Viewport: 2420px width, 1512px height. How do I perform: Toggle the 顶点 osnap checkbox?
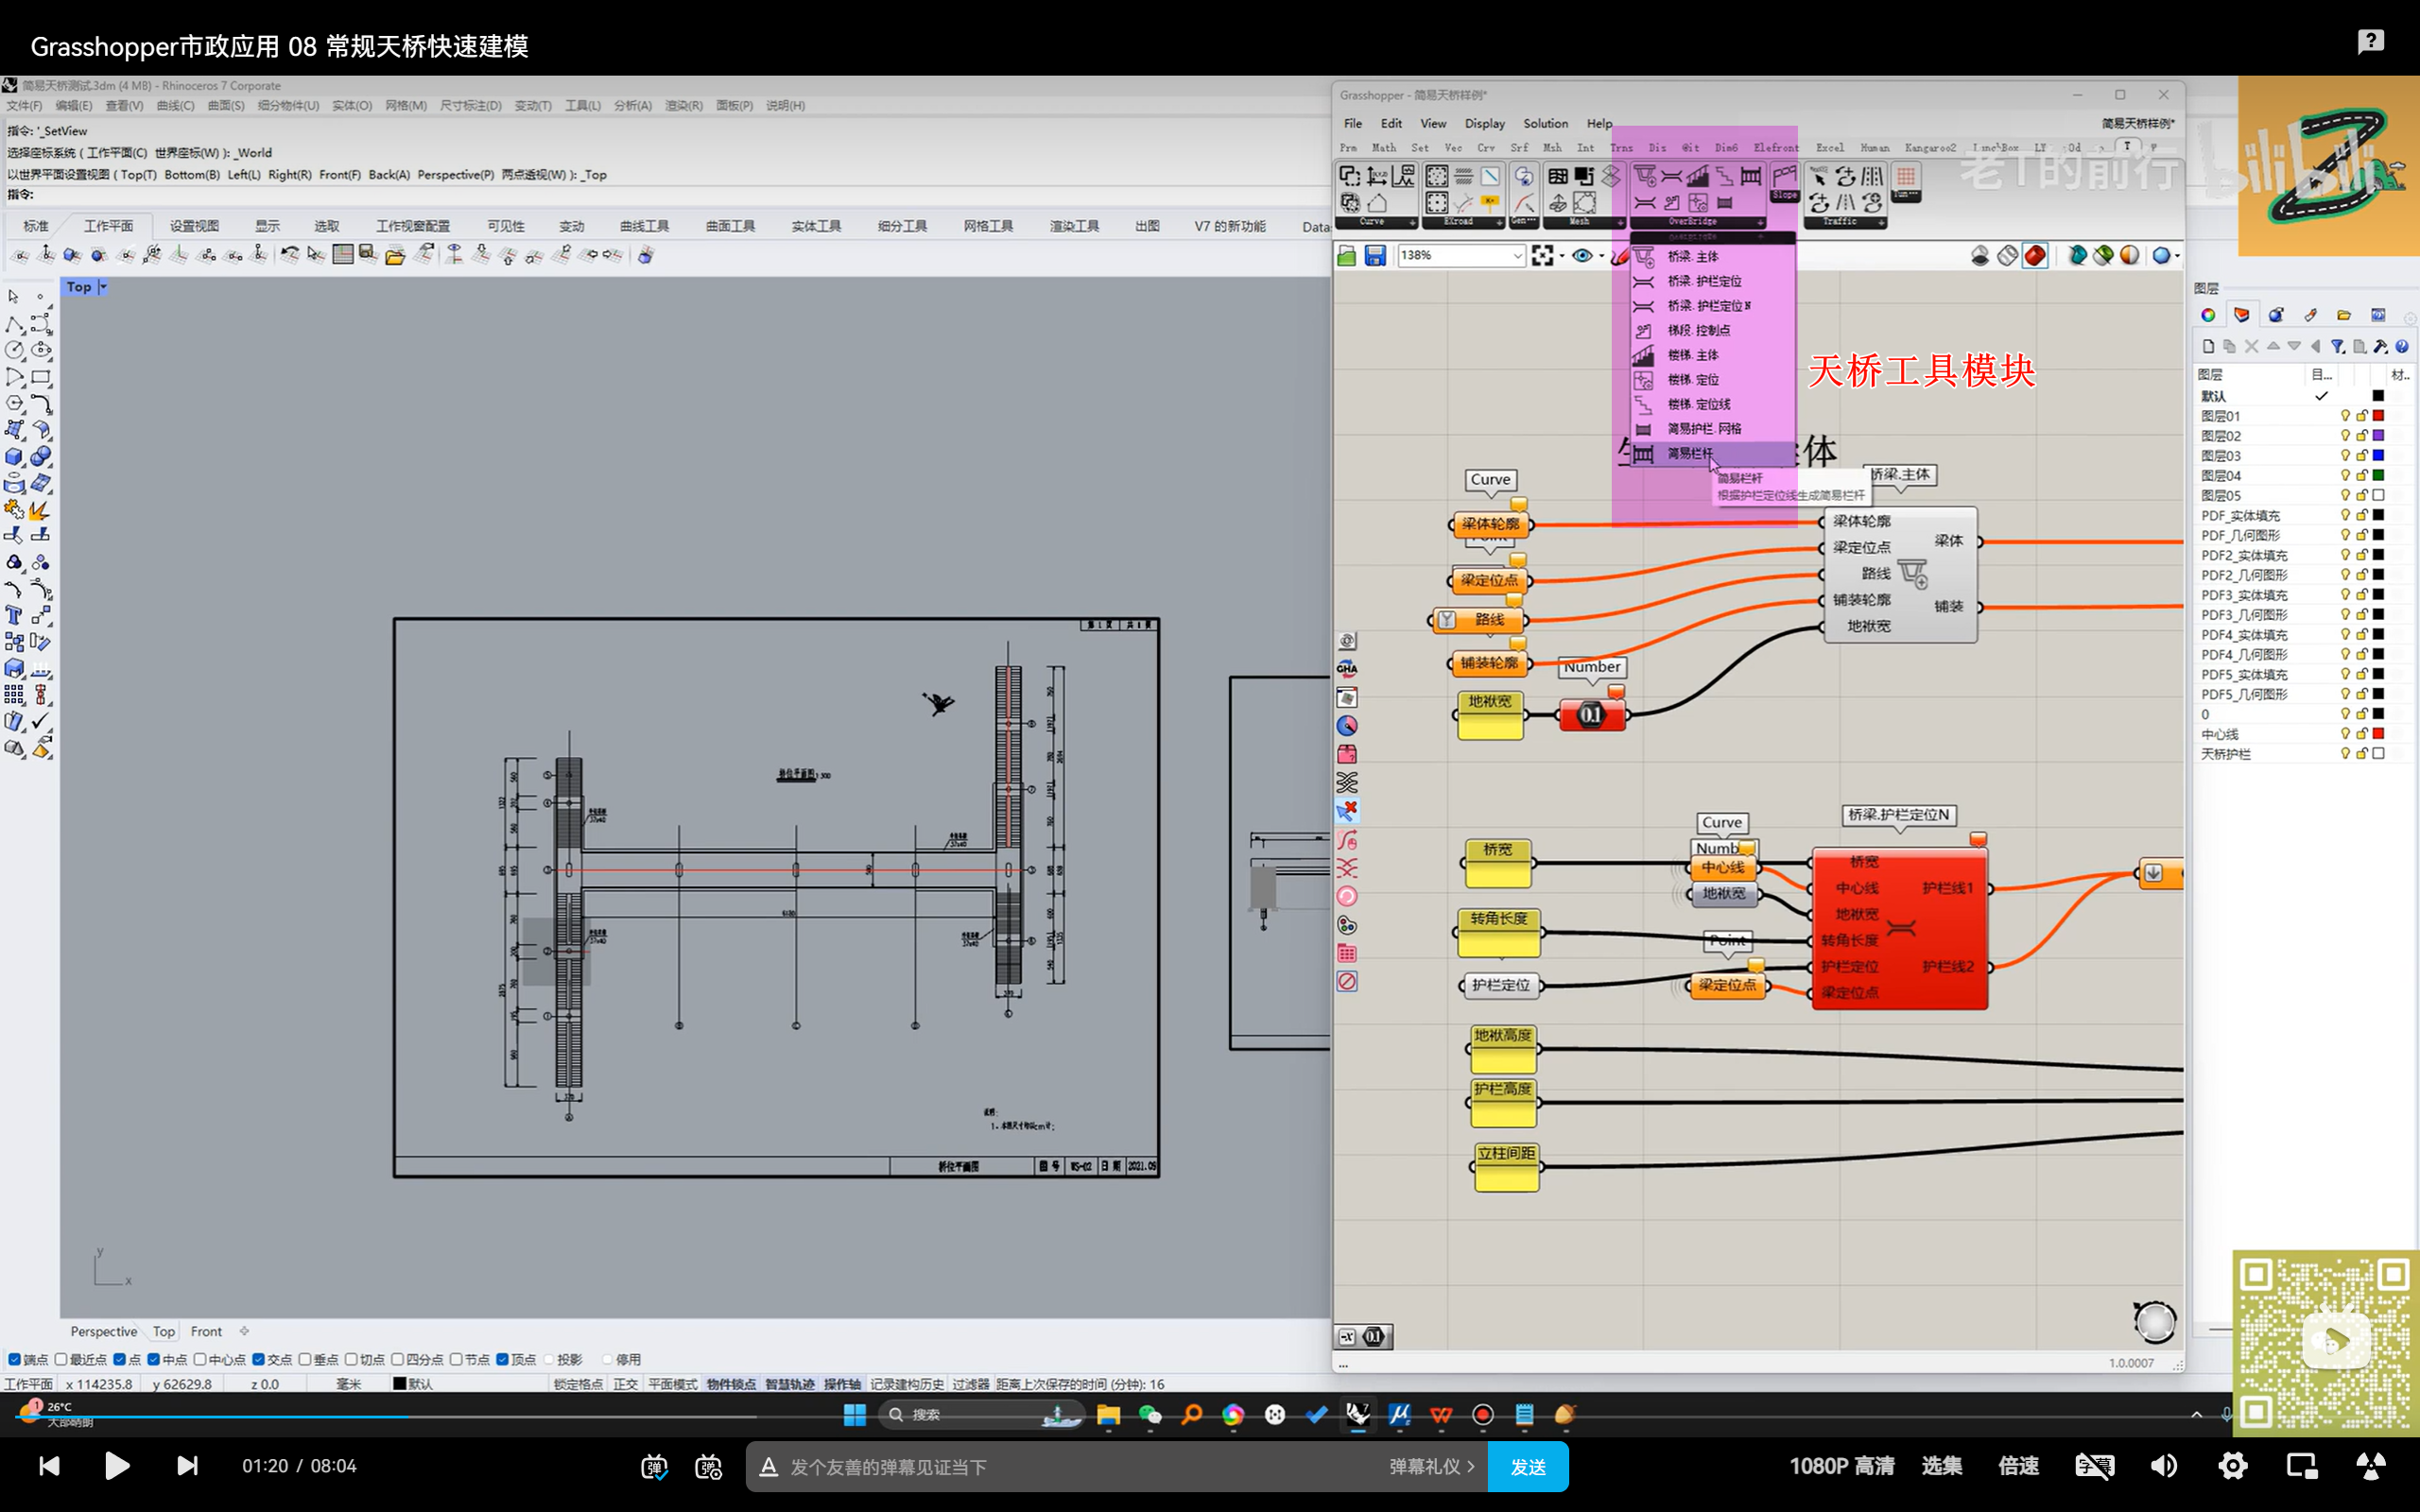point(503,1359)
